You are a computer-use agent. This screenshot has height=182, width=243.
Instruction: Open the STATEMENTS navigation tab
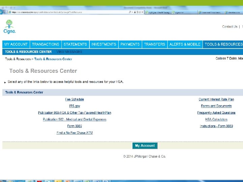pyautogui.click(x=75, y=44)
